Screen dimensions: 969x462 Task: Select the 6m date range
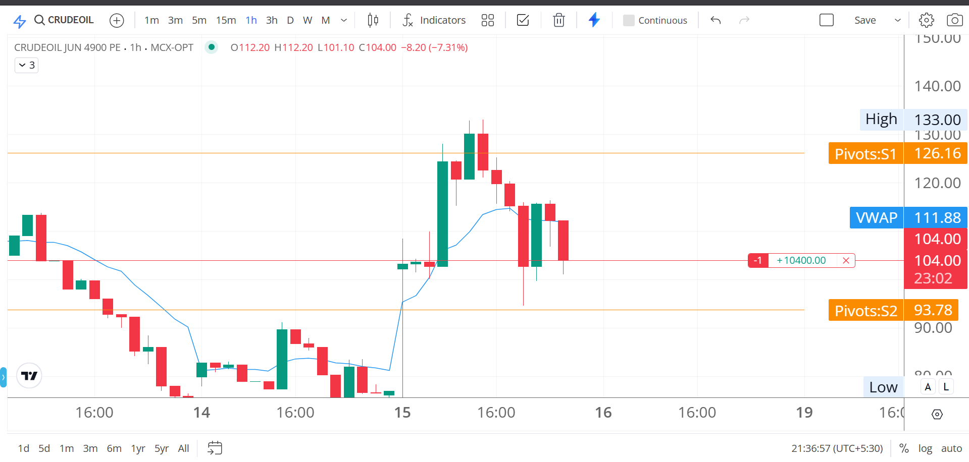(x=114, y=448)
